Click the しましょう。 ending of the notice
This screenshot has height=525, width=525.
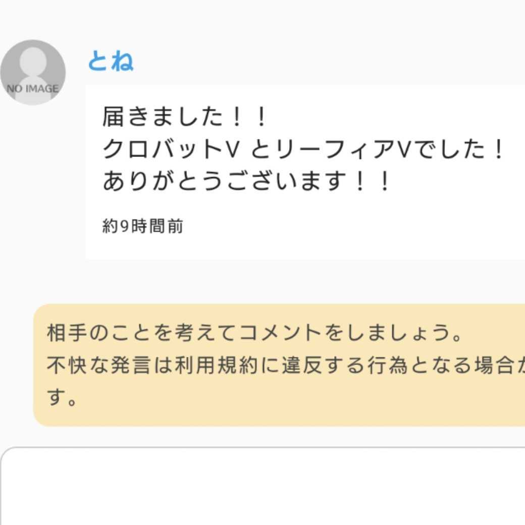(x=404, y=333)
